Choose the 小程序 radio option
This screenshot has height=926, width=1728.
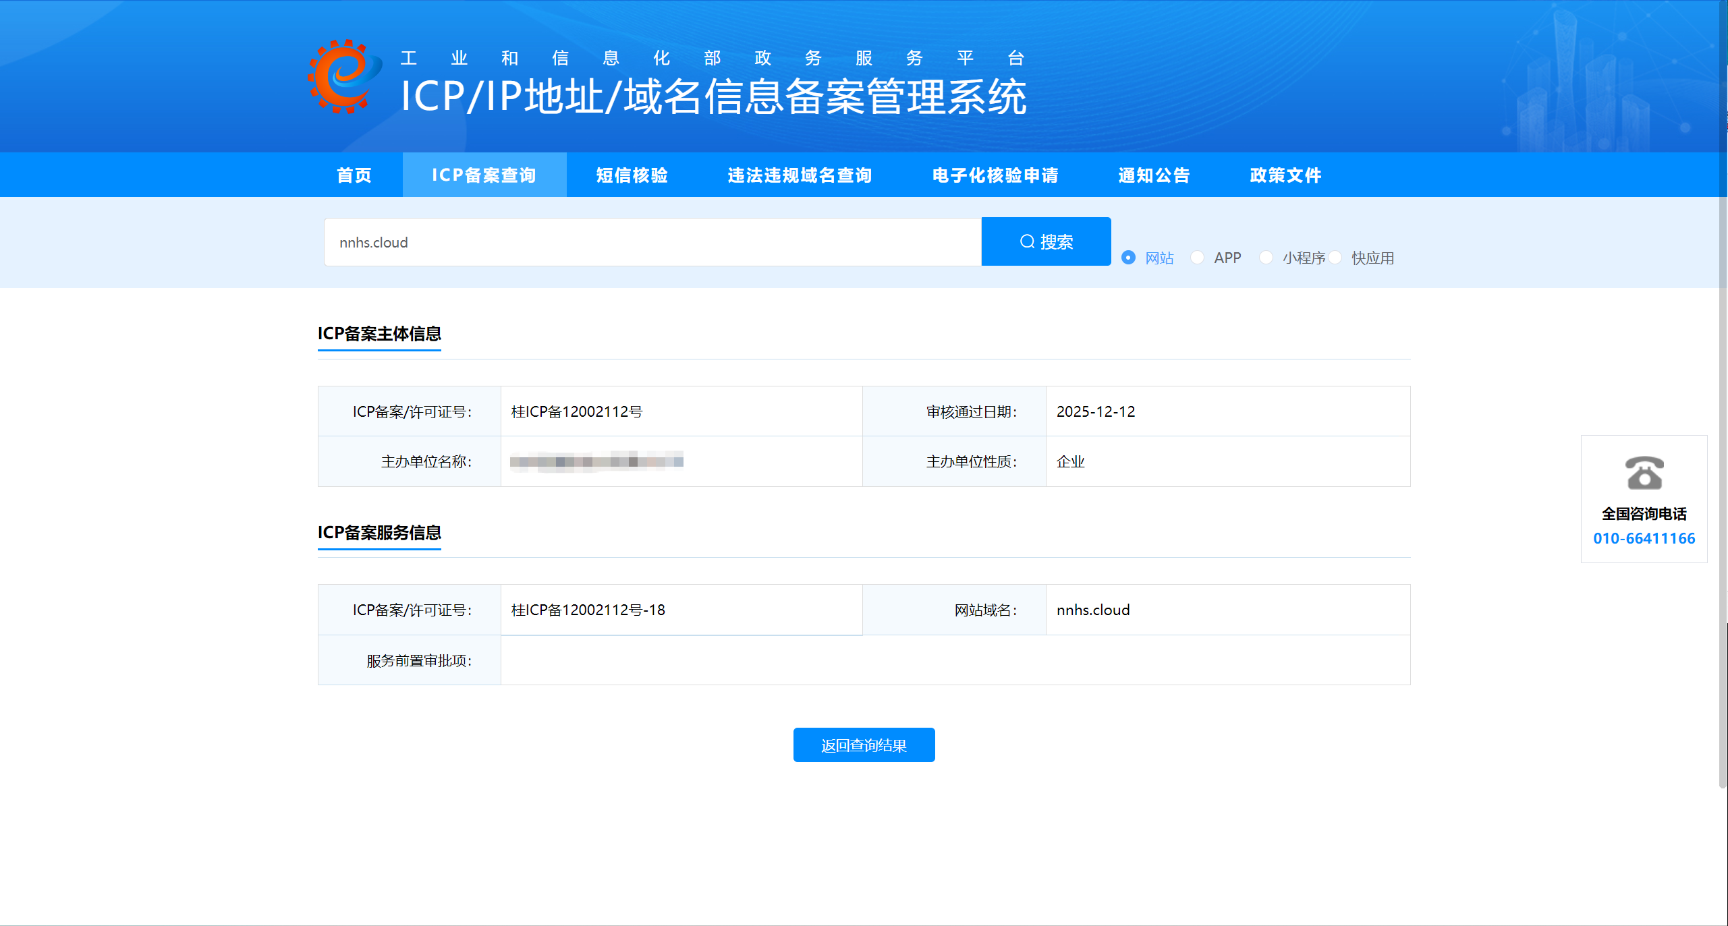pos(1266,258)
